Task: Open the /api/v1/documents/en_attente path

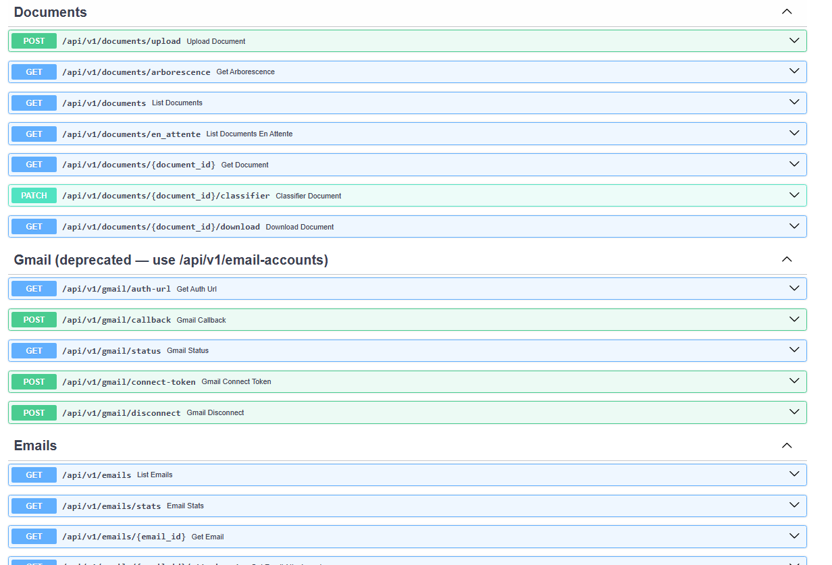Action: [x=131, y=134]
